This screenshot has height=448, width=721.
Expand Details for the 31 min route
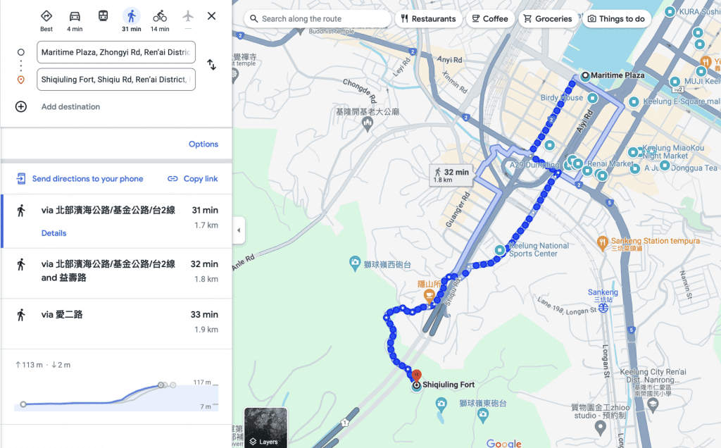(54, 233)
